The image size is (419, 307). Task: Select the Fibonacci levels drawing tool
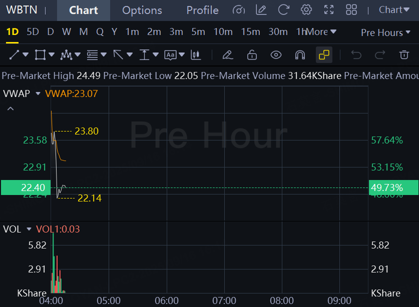click(92, 55)
